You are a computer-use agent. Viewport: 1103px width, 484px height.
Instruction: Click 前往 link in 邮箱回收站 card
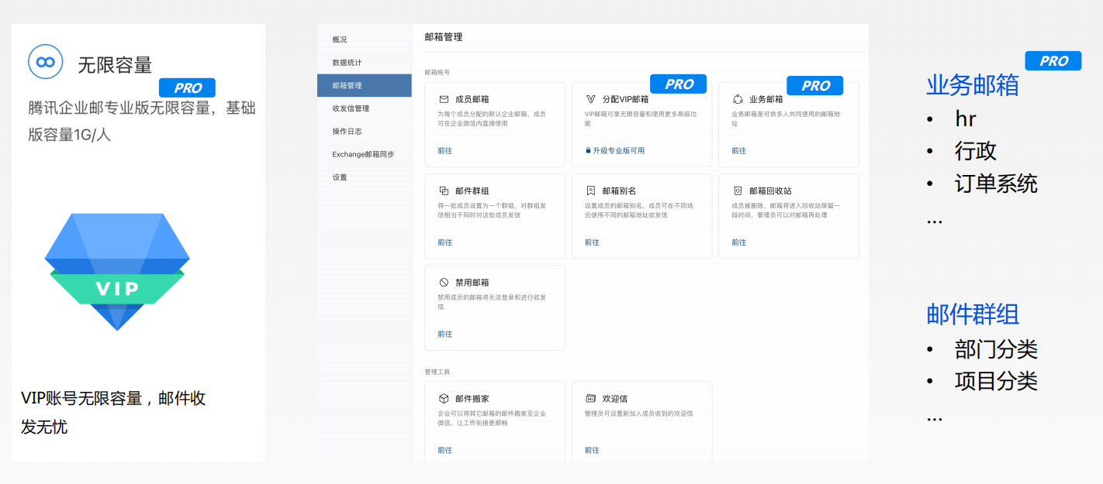pyautogui.click(x=738, y=242)
